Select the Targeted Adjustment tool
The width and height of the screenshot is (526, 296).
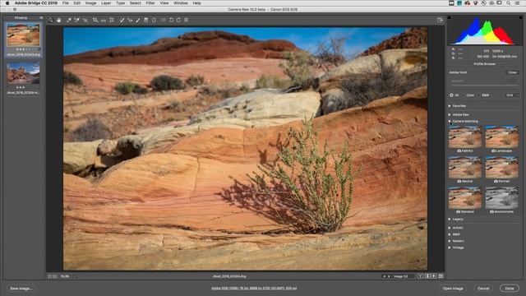click(85, 20)
